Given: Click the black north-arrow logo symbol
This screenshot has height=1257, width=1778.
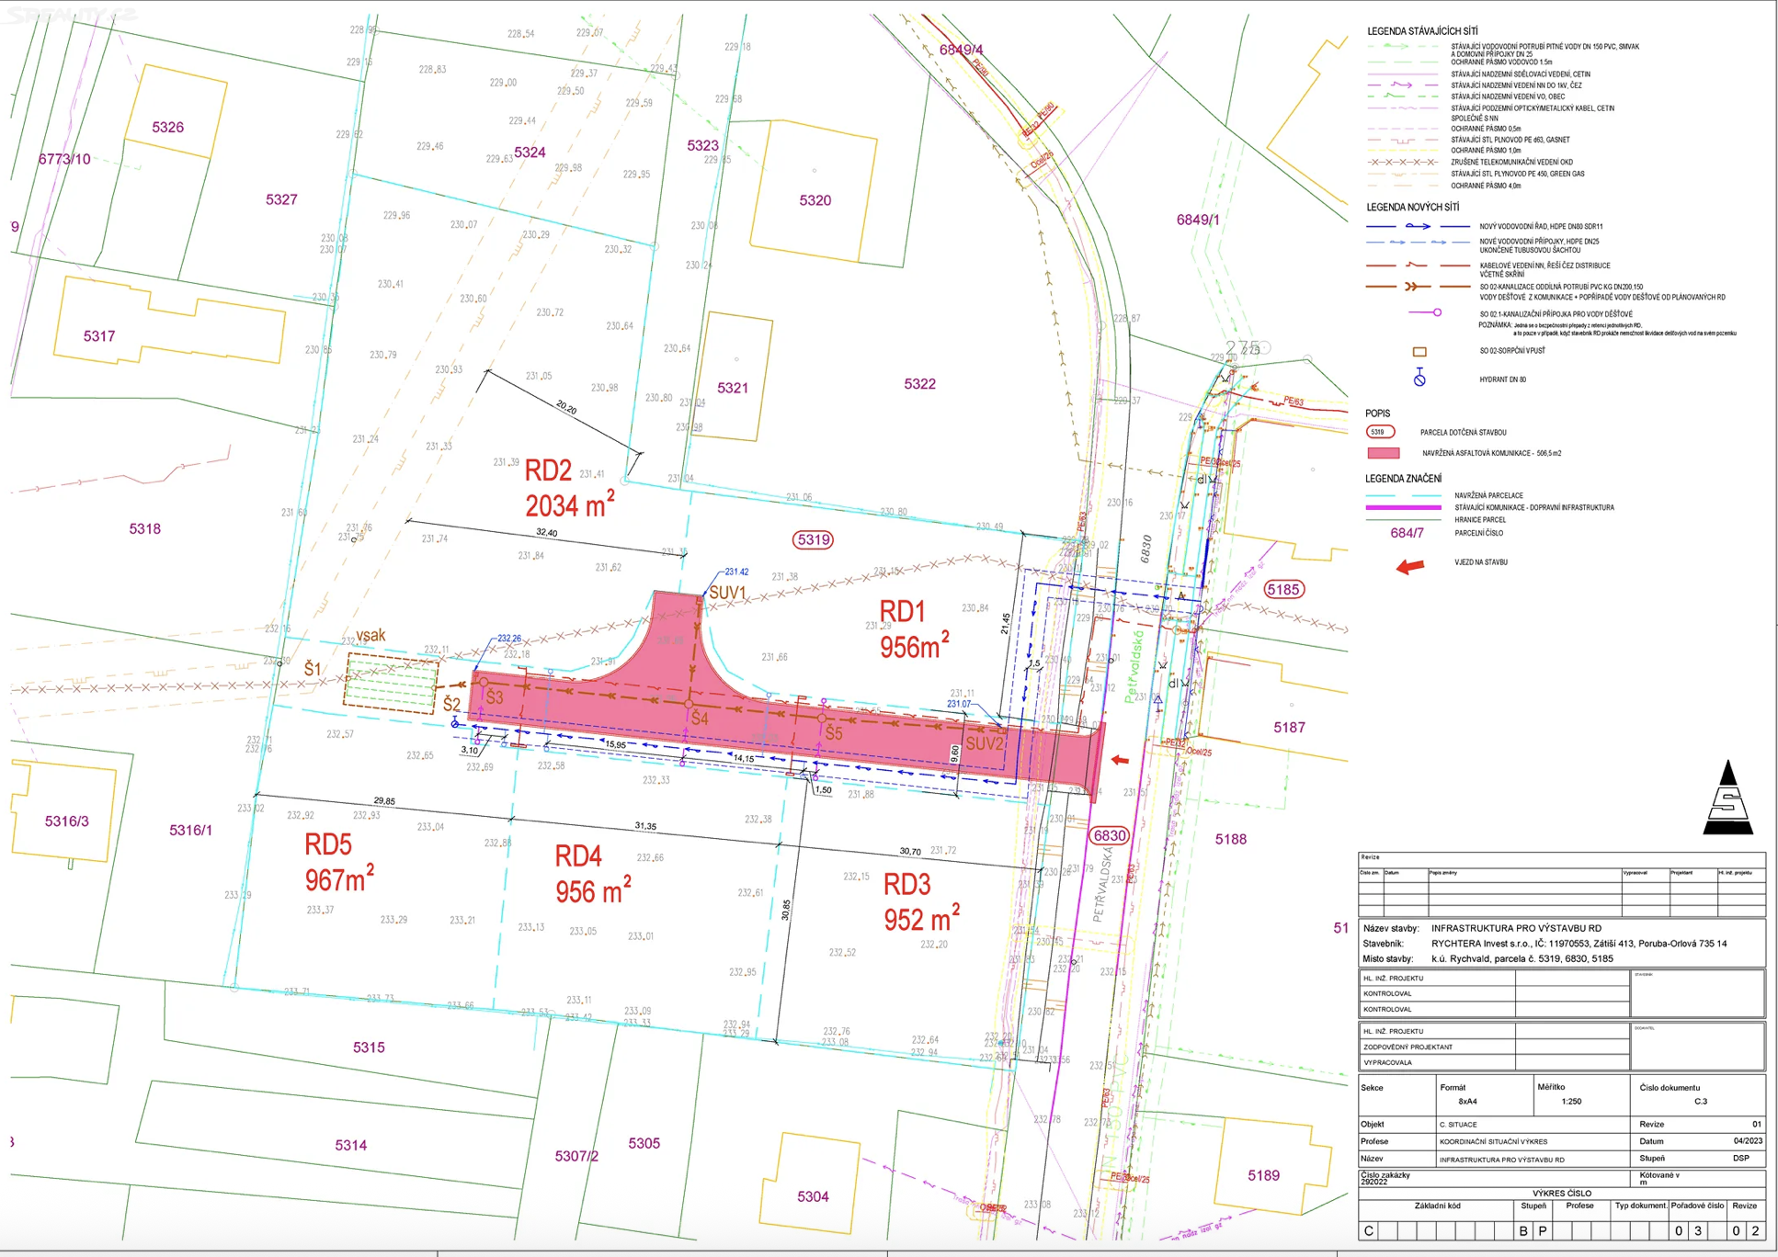Looking at the screenshot, I should (1728, 798).
